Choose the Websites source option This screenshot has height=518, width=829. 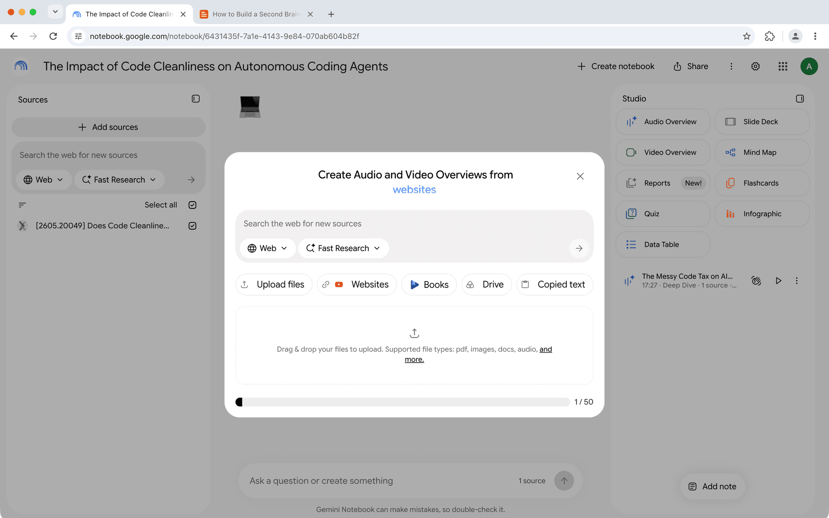coord(357,284)
